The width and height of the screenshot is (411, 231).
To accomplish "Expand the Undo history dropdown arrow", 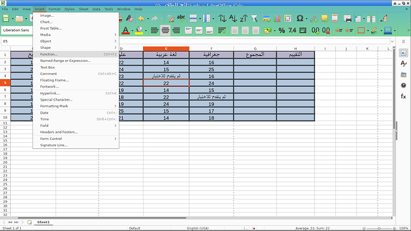I will tap(148, 18).
